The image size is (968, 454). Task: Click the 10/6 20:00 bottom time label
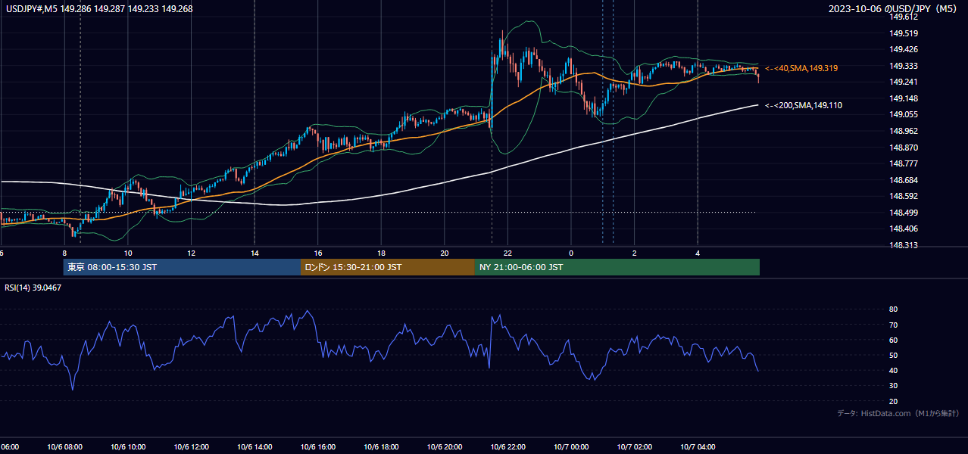coord(444,447)
